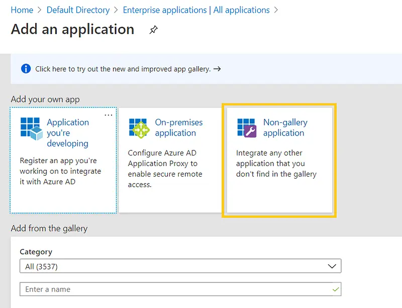Click the green checkmark in the name field
The image size is (402, 308).
pyautogui.click(x=336, y=289)
